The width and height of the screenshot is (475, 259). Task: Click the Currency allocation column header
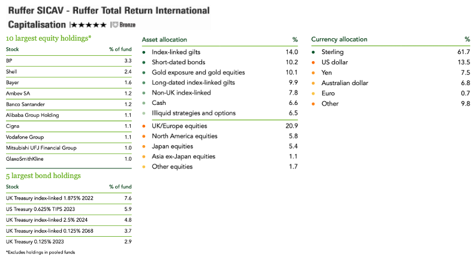(339, 39)
